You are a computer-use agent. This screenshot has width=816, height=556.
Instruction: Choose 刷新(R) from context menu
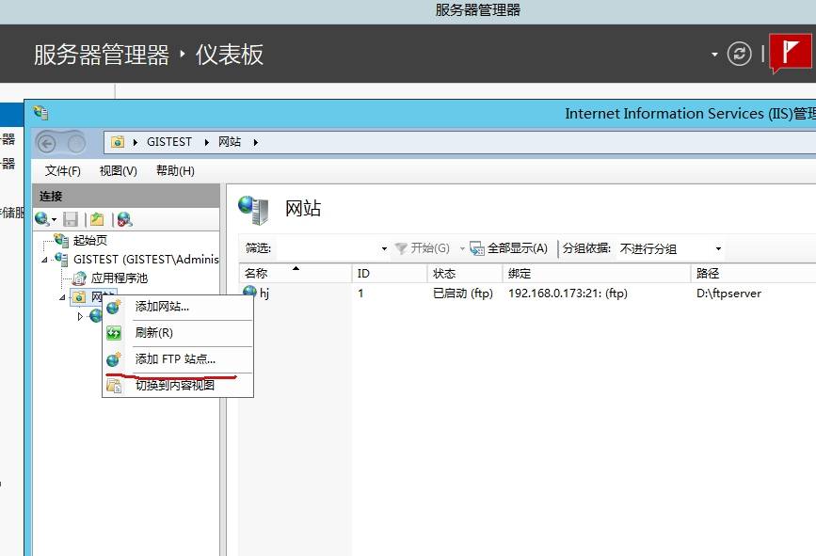click(x=178, y=333)
